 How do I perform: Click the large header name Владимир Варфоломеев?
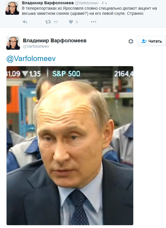point(55,41)
